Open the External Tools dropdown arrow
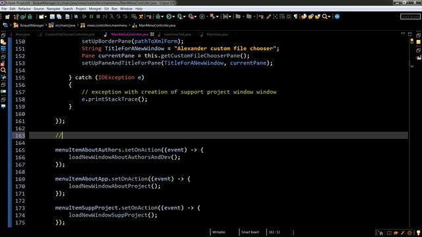422x237 pixels. [x=195, y=16]
